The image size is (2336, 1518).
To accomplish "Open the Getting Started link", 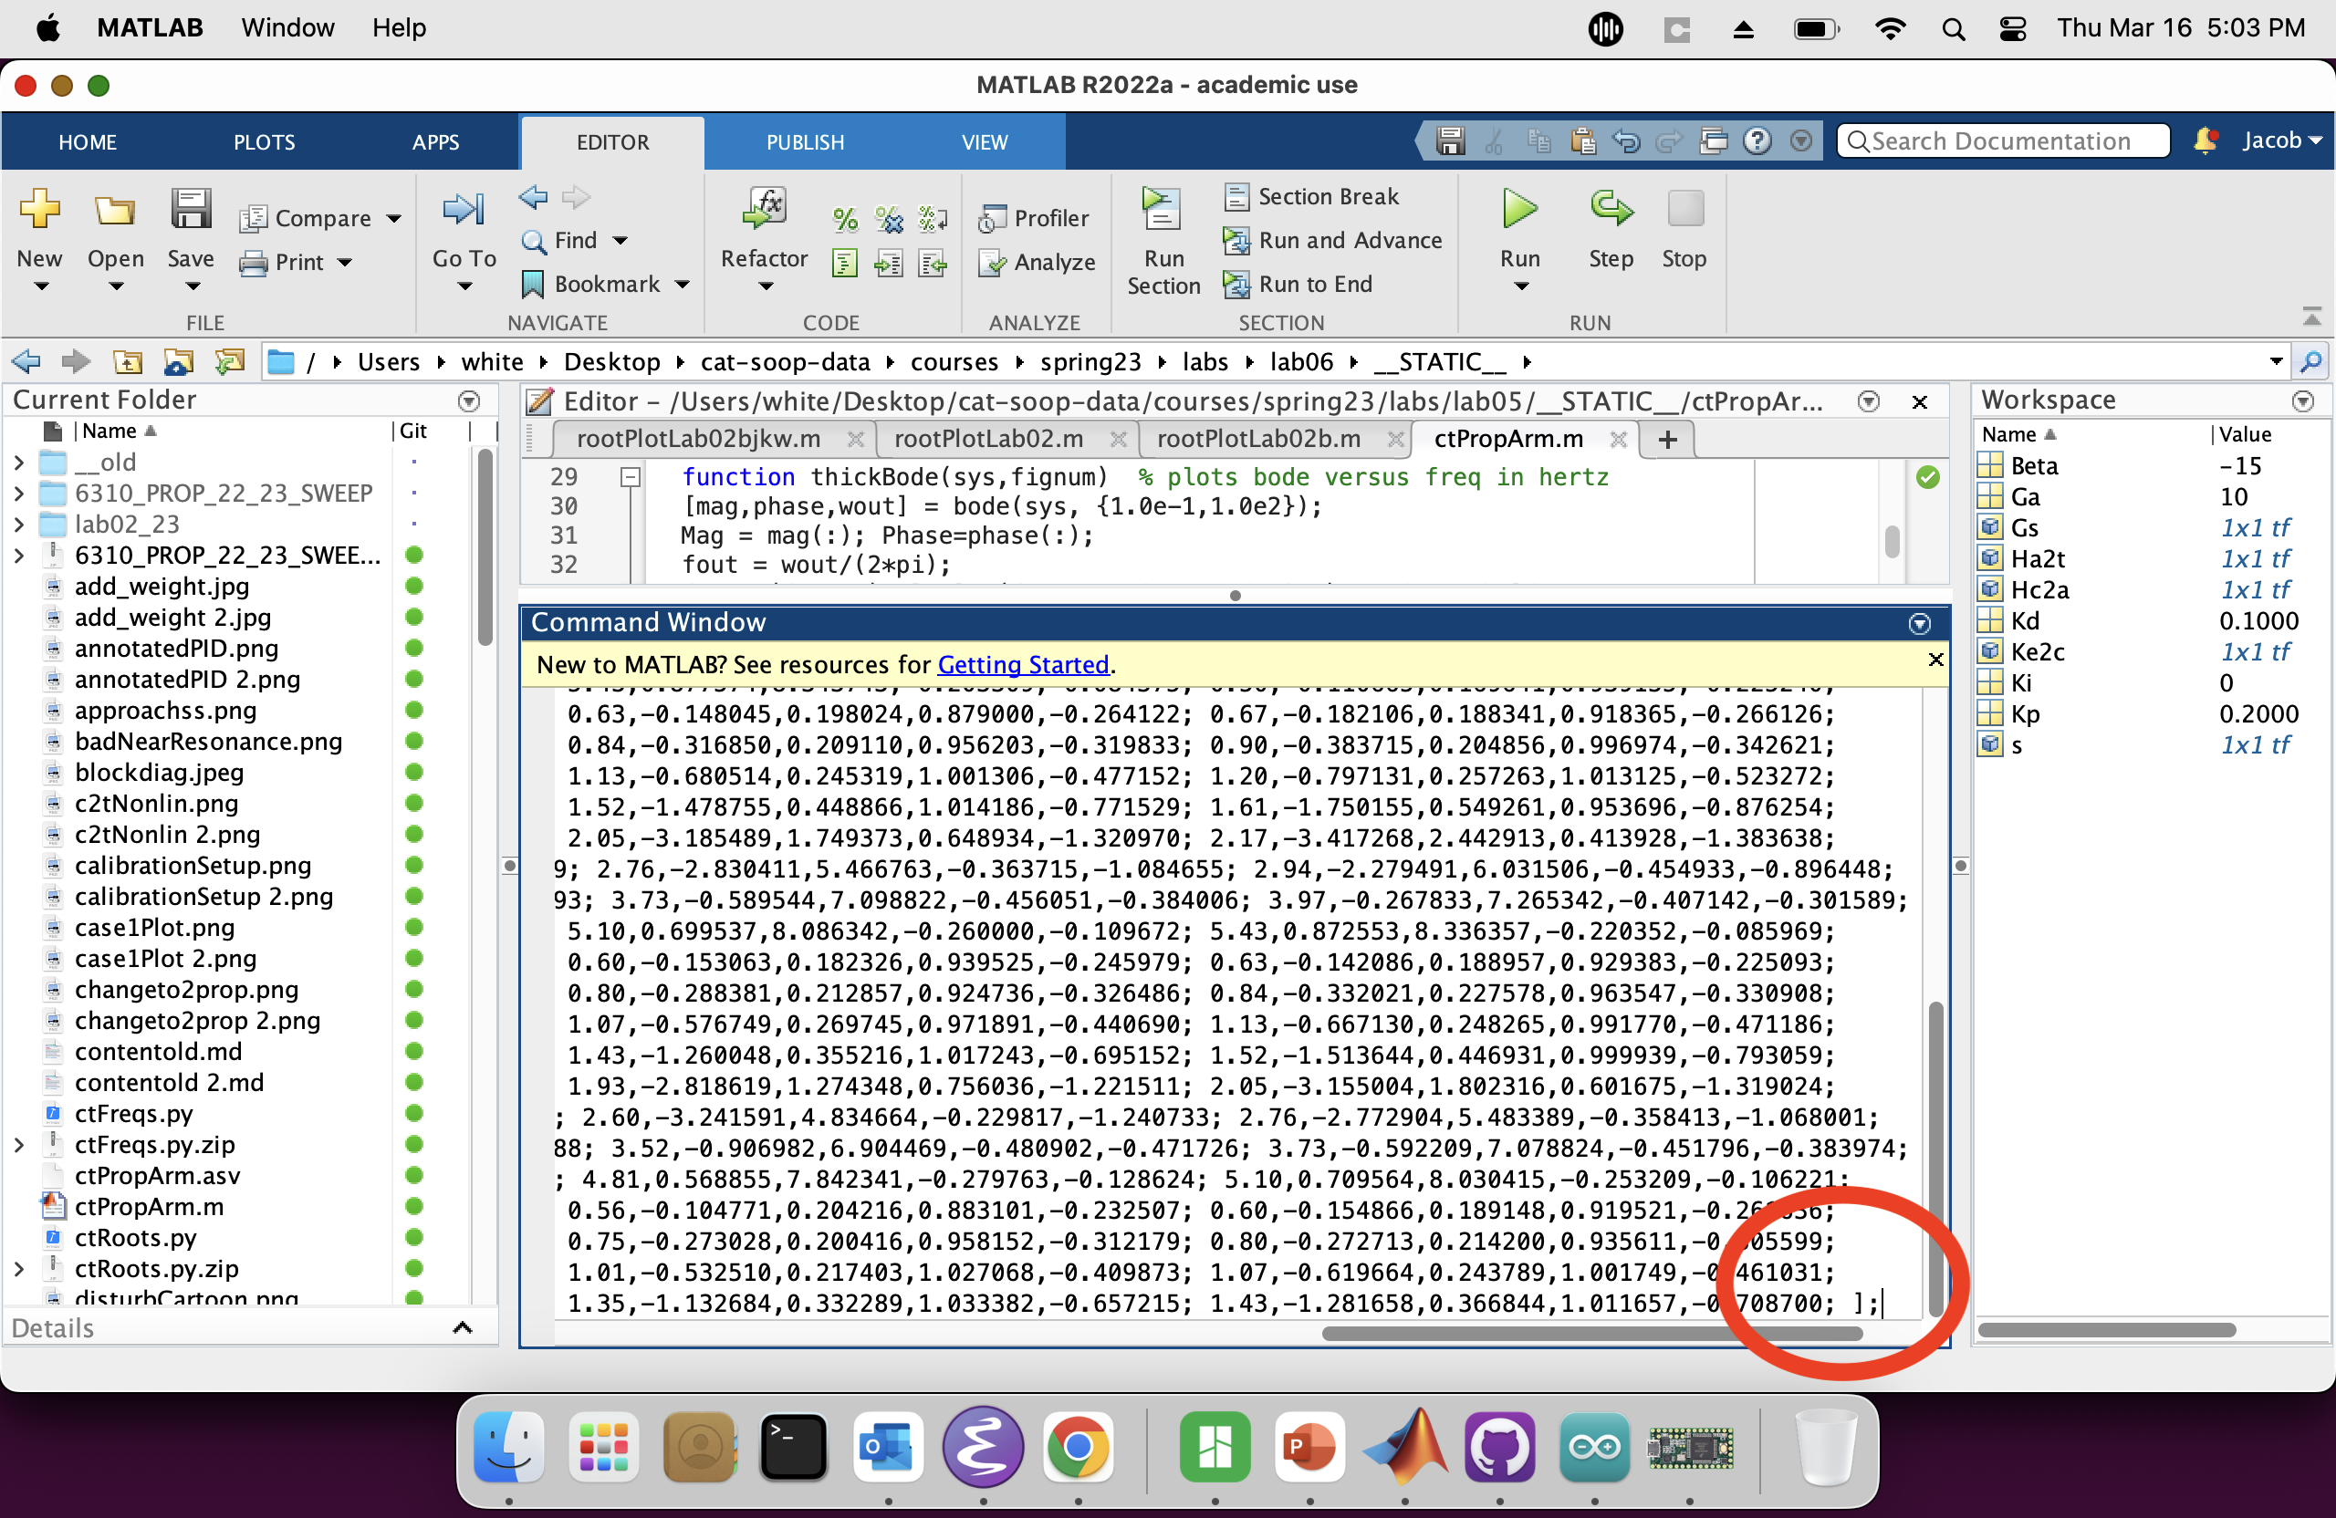I will (x=1023, y=665).
